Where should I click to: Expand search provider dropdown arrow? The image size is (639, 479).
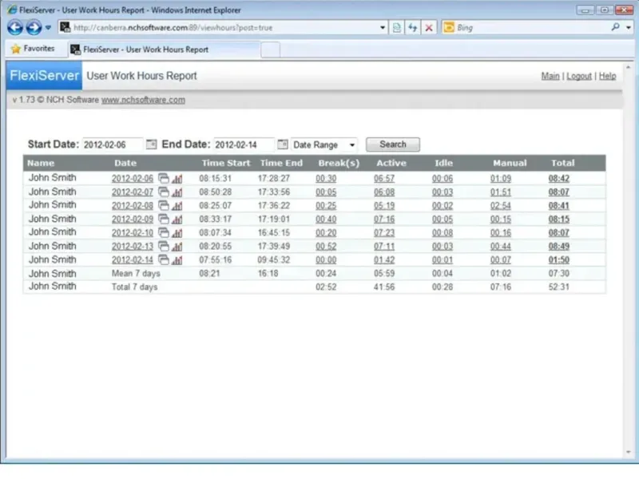coord(629,28)
